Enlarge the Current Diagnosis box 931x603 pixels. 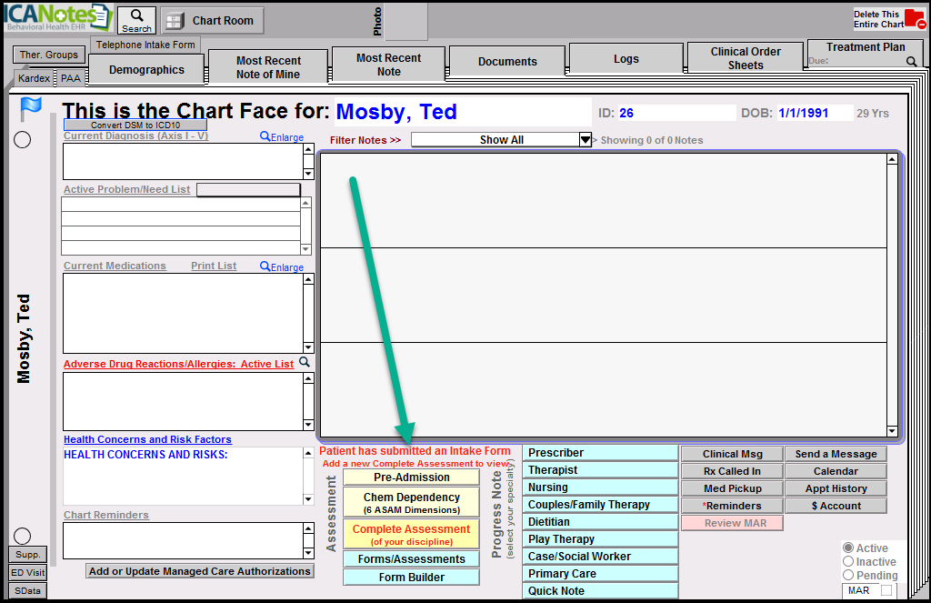[x=282, y=137]
